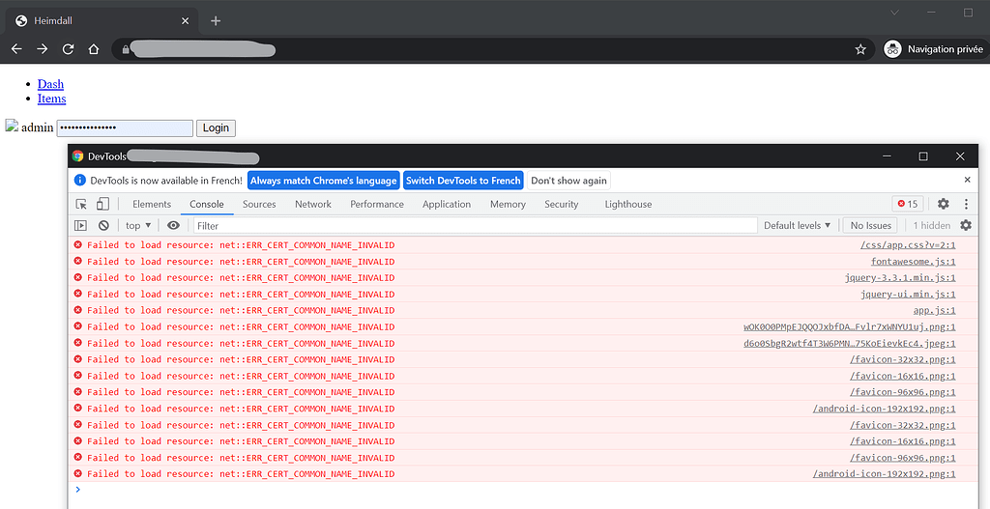
Task: Focus the console Filter input field
Action: click(474, 225)
